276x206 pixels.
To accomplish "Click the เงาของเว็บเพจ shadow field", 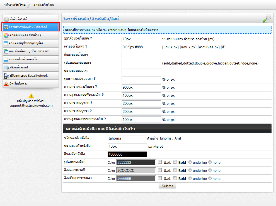I will point(141,47).
